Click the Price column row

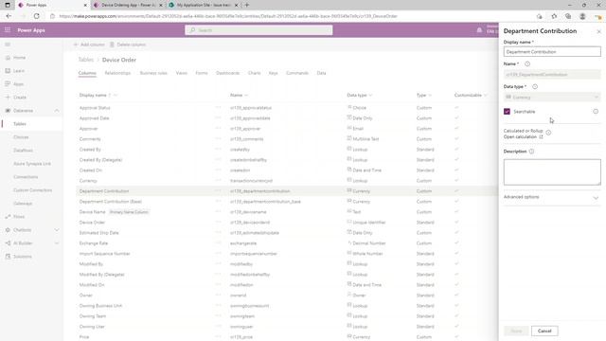click(286, 337)
